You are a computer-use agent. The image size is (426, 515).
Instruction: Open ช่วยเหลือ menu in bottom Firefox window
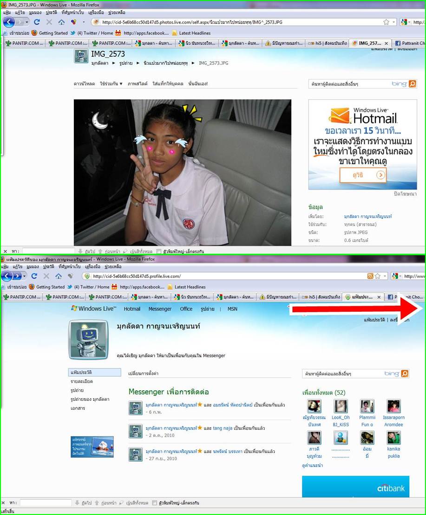click(x=113, y=267)
